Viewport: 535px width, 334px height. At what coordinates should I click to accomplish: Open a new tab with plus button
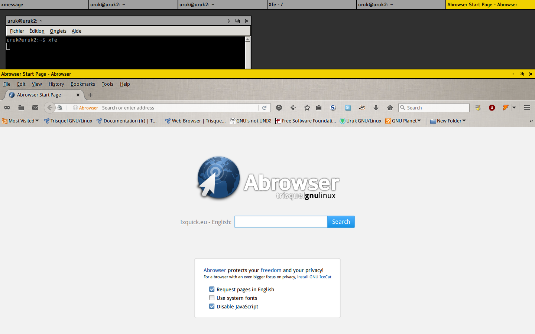point(90,95)
